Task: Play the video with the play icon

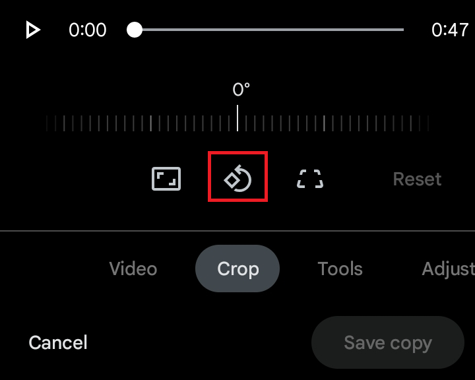Action: click(32, 30)
